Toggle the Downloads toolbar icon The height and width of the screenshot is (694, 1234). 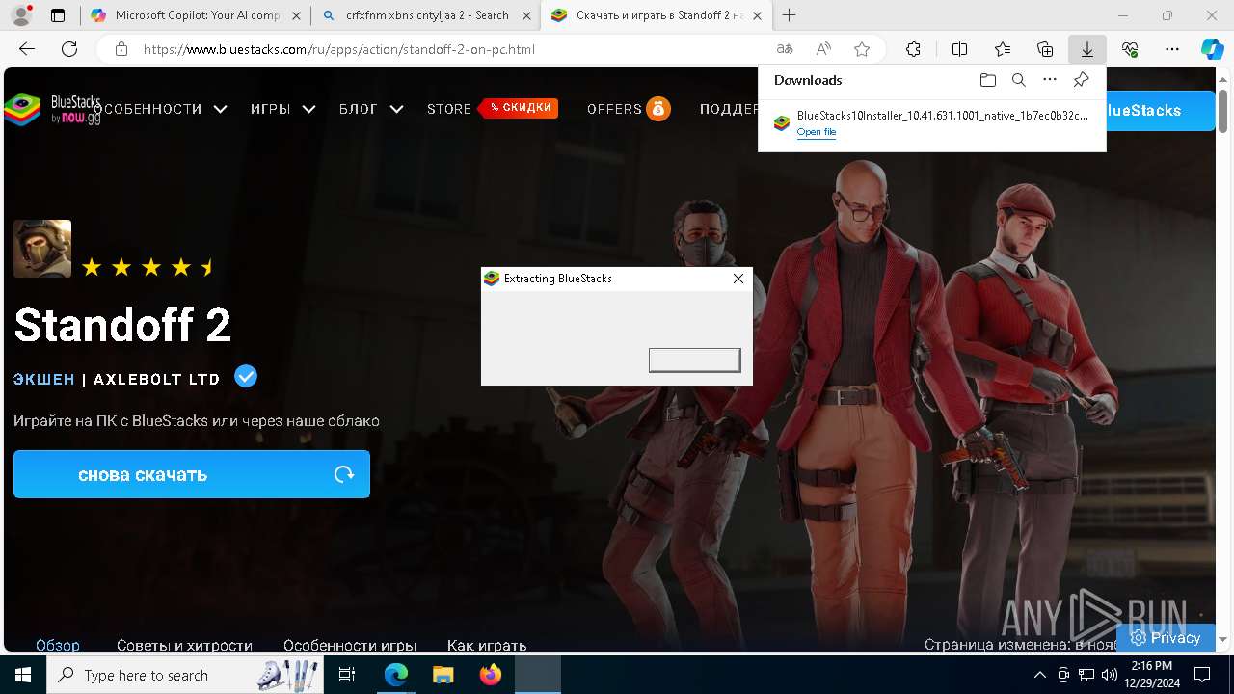[1087, 49]
